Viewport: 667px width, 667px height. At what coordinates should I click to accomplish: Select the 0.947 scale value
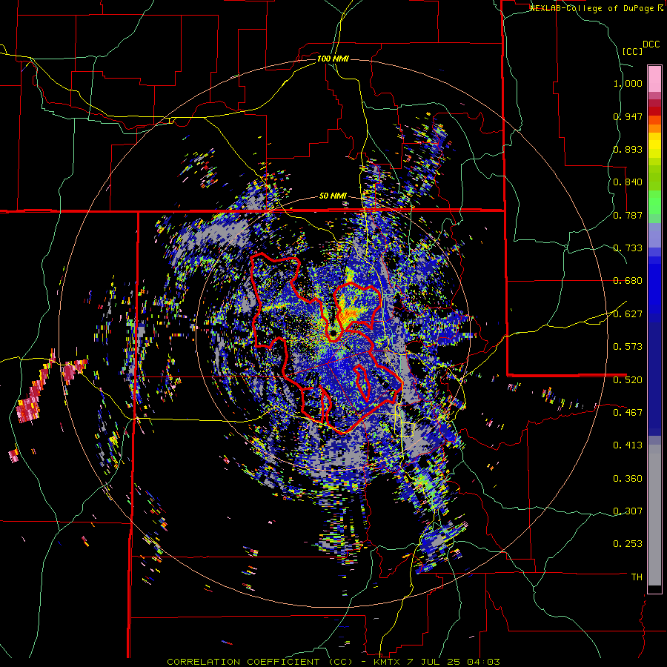(x=628, y=116)
